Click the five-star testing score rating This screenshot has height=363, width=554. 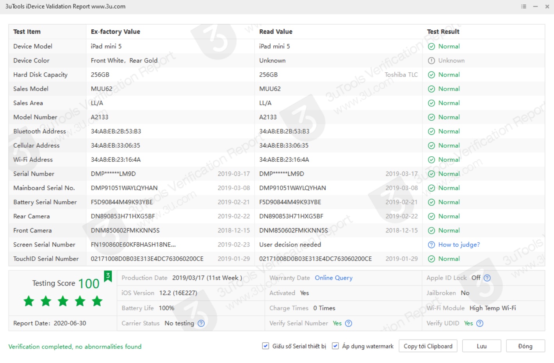[63, 301]
